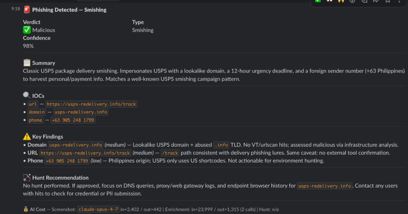Click the "Phishing Detected — Smishing" heading

[69, 10]
